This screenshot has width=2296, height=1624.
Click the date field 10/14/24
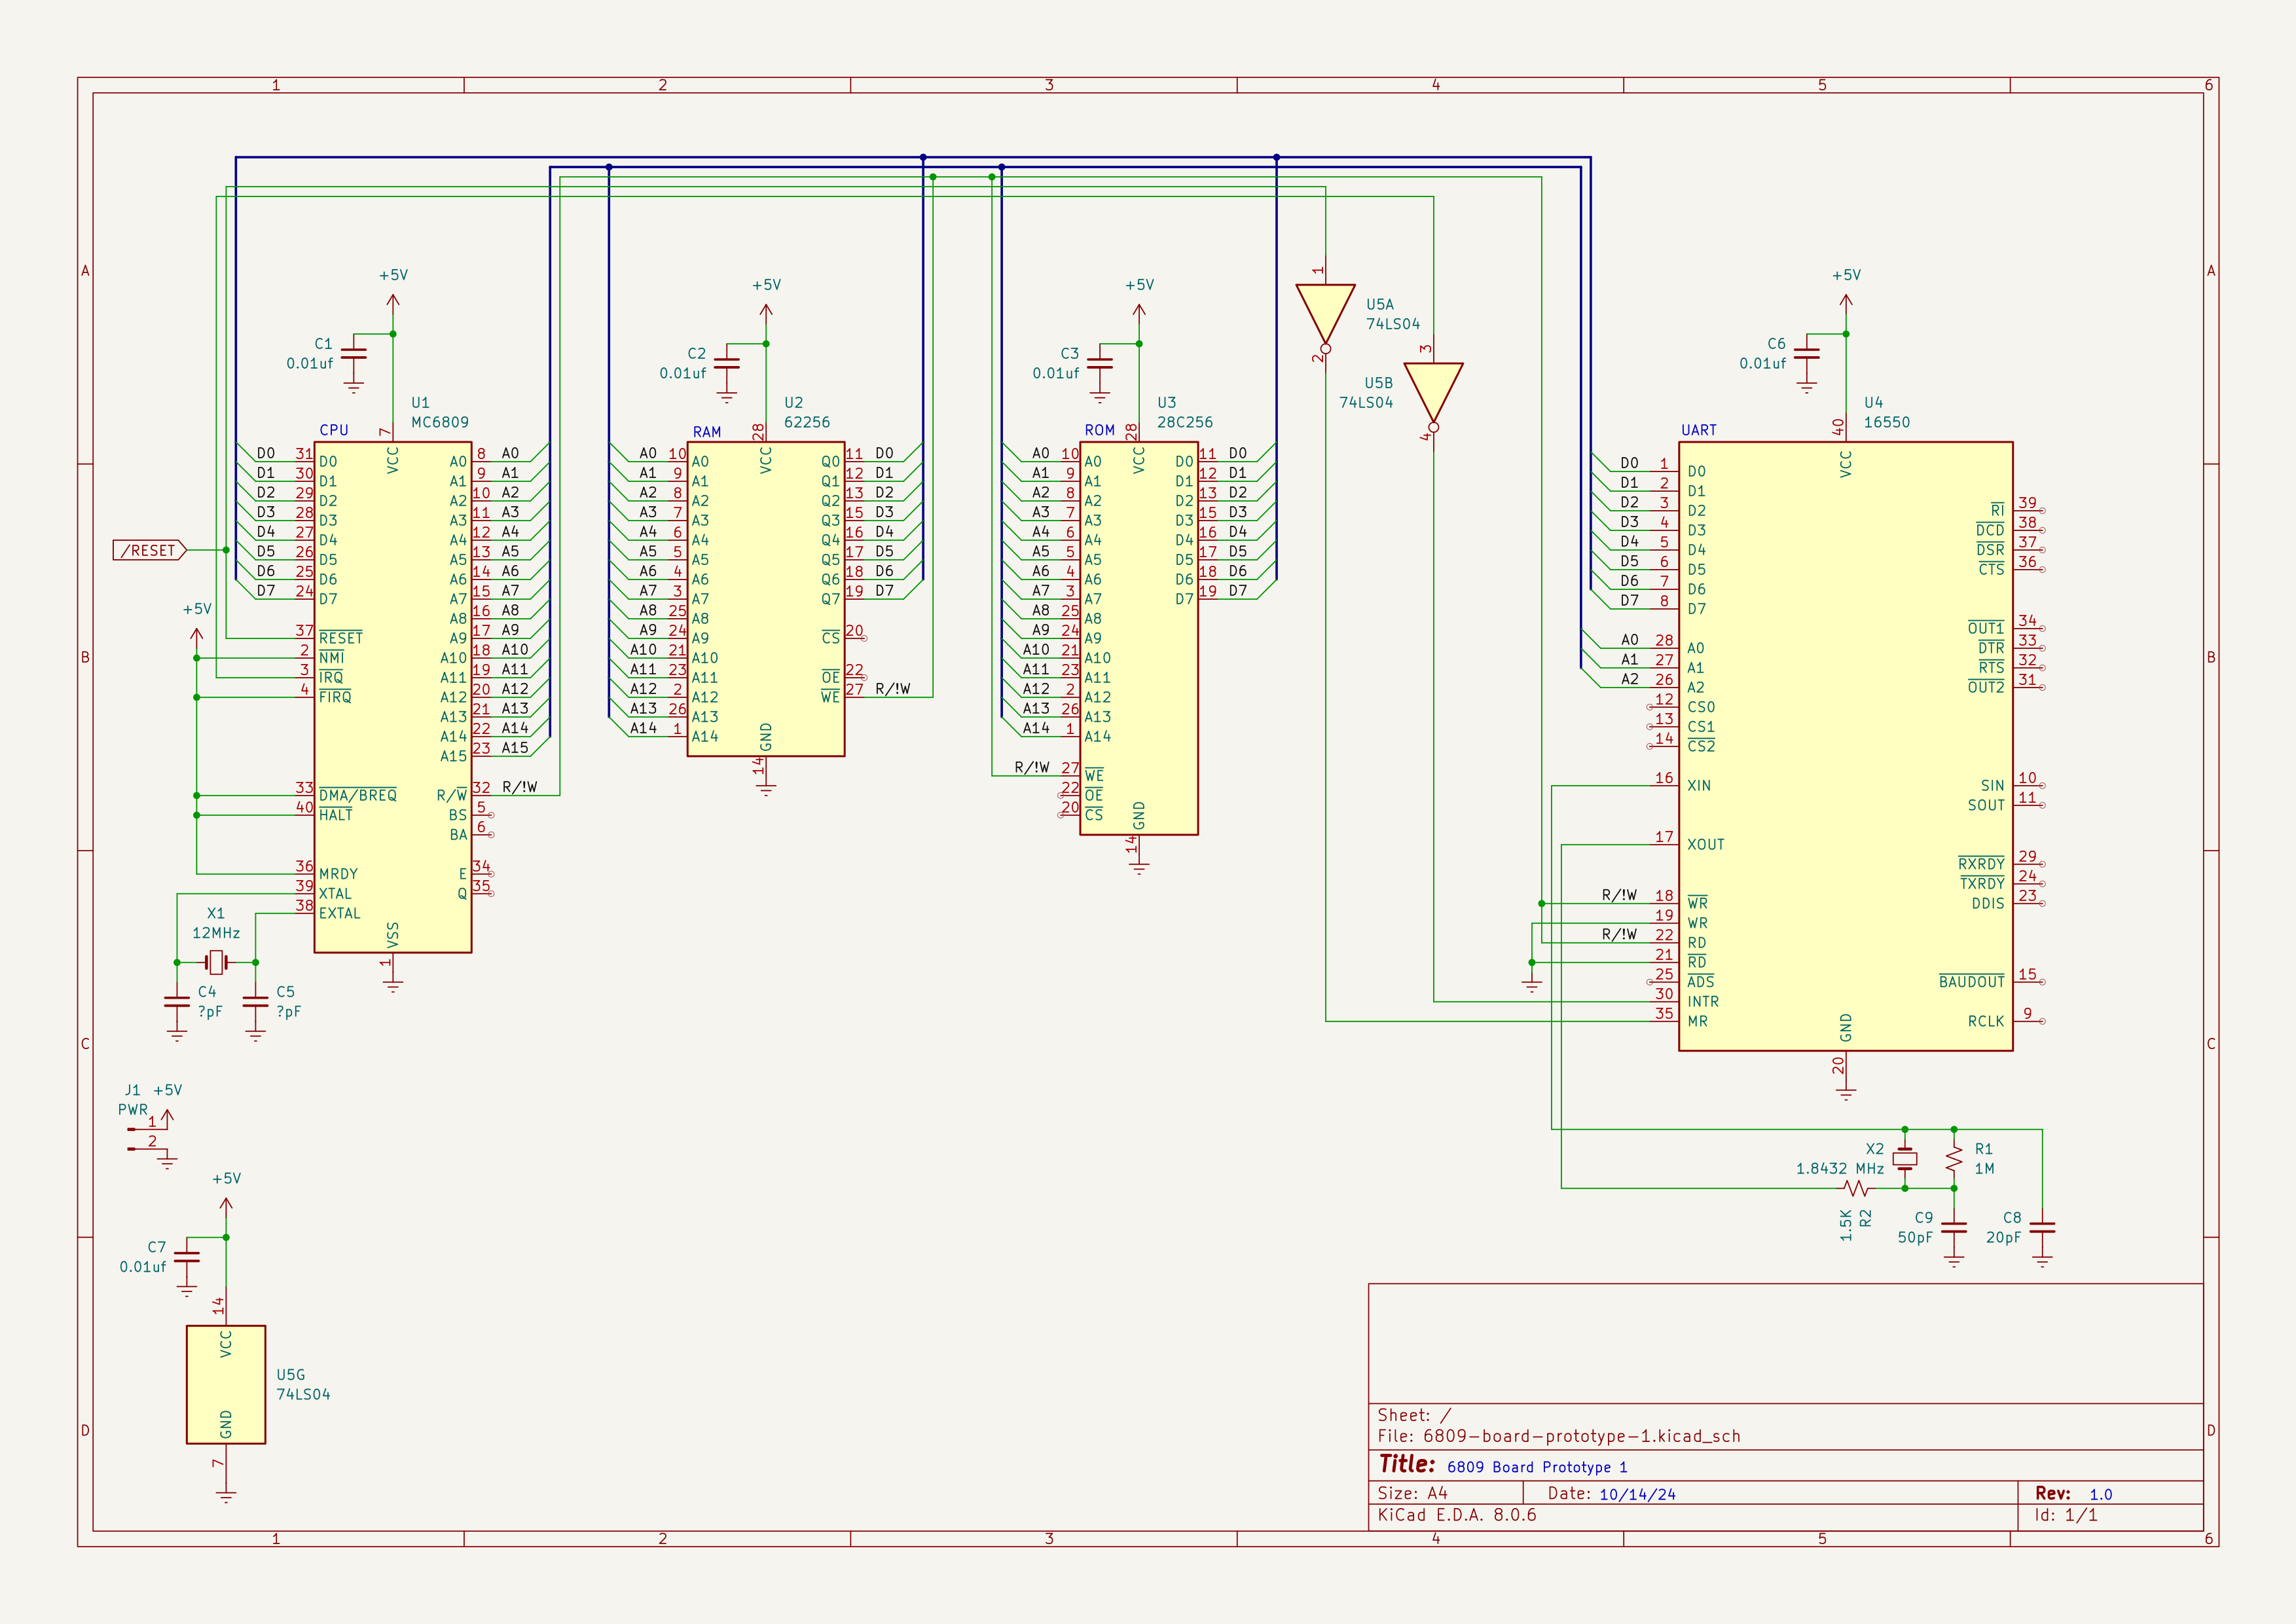tap(1637, 1494)
